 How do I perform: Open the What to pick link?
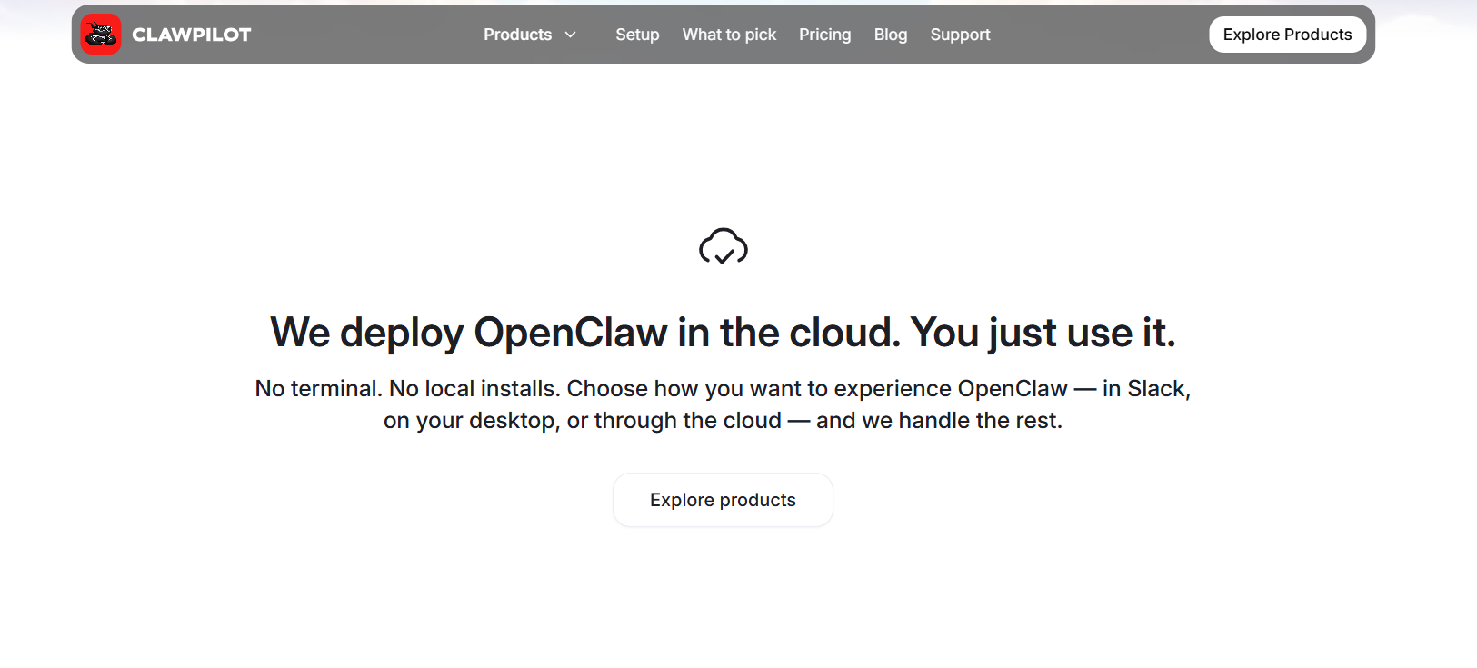coord(729,35)
